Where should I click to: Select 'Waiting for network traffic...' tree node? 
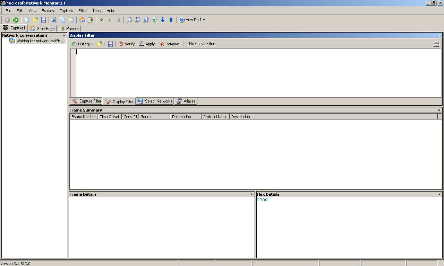coord(41,41)
